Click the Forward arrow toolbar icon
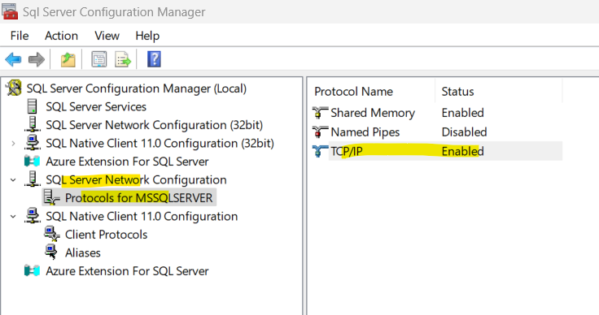Viewport: 599px width, 315px height. 37,59
